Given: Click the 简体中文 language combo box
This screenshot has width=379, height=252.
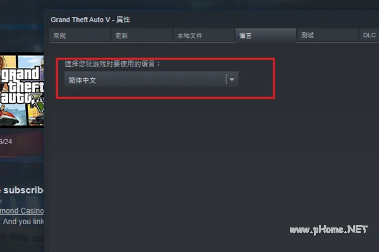Looking at the screenshot, I should click(152, 79).
